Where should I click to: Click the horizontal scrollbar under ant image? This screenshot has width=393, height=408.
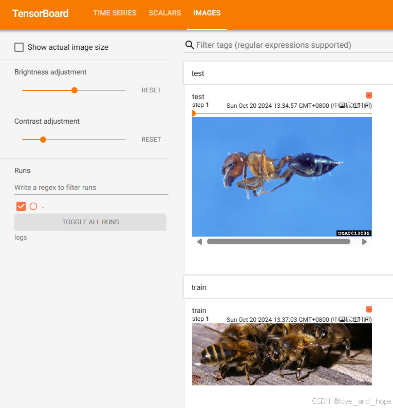point(278,242)
